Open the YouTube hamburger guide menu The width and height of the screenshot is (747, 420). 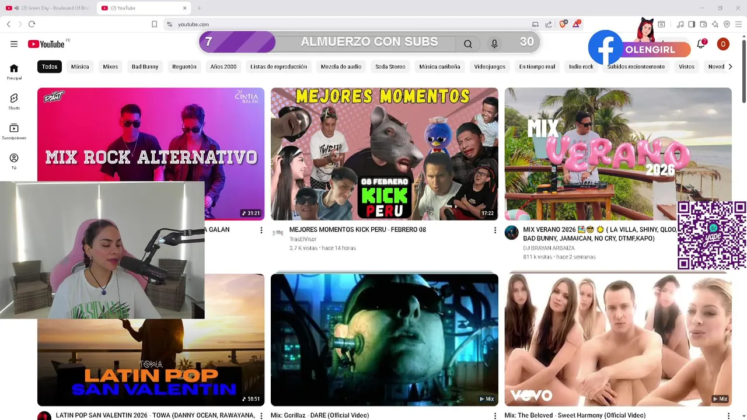point(14,44)
